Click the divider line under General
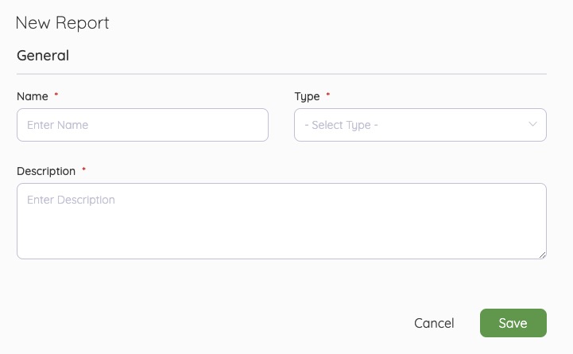Screen dimensions: 573x354 pyautogui.click(x=281, y=74)
